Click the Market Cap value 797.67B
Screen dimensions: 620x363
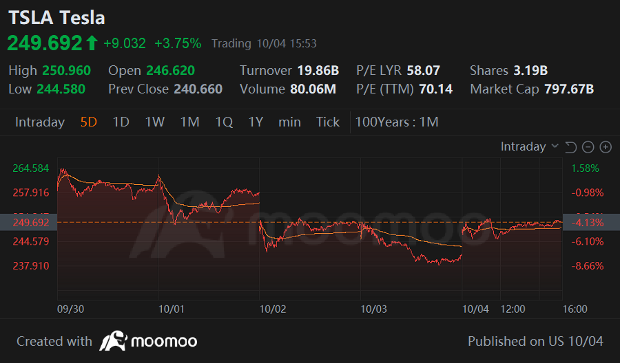[x=569, y=89]
